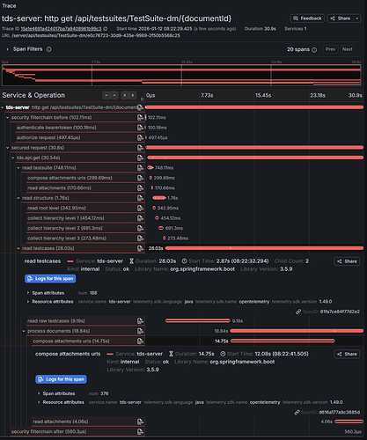
Task: Collapse the read structure span
Action: (18, 198)
